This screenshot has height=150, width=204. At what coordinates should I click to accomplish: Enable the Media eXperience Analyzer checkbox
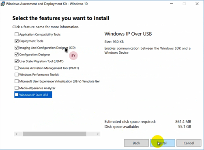[x=17, y=88]
